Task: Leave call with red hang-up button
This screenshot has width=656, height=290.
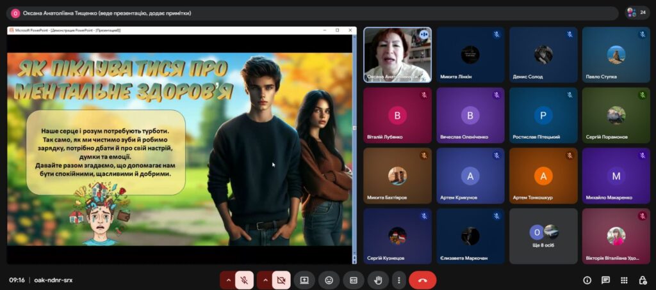Action: [423, 280]
